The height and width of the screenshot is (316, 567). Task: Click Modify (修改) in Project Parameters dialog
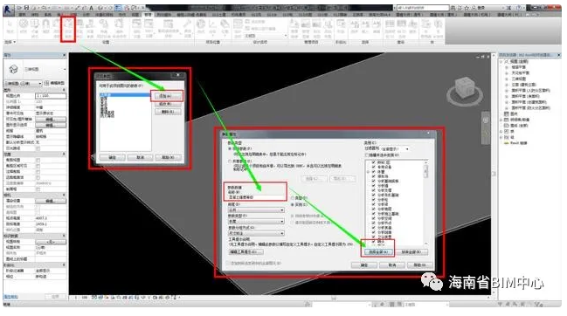(x=168, y=104)
